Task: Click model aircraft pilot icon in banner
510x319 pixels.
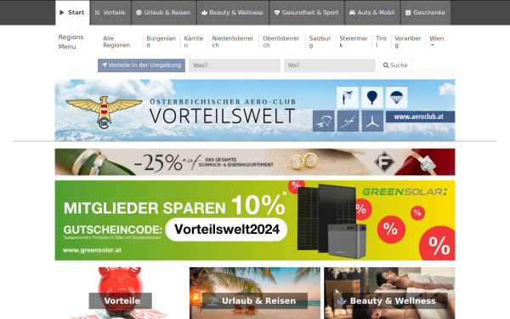Action: coord(348,97)
